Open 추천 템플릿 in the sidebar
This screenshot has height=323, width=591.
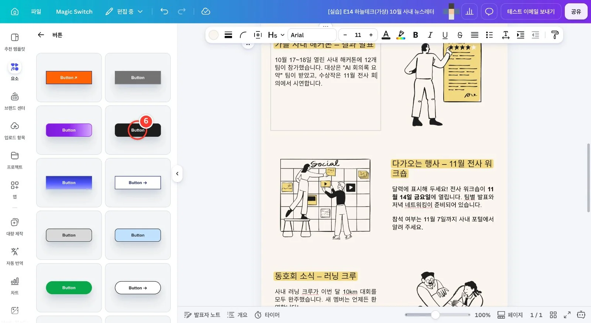pos(15,42)
